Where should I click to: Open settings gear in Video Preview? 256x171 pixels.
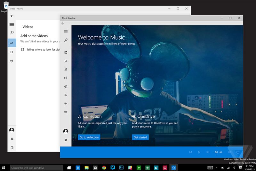12,139
